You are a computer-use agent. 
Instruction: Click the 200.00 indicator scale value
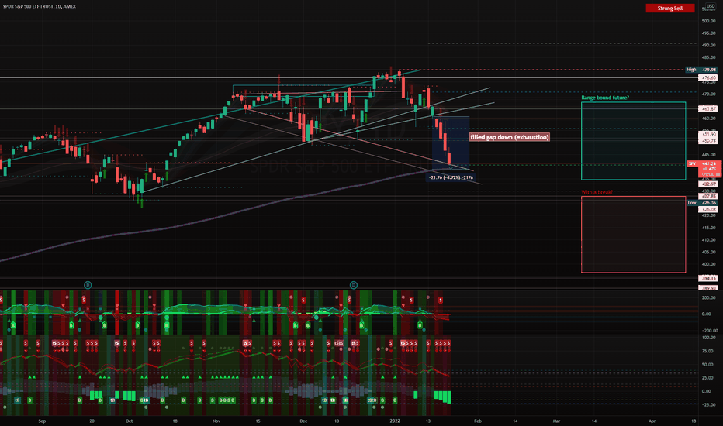[x=709, y=298]
